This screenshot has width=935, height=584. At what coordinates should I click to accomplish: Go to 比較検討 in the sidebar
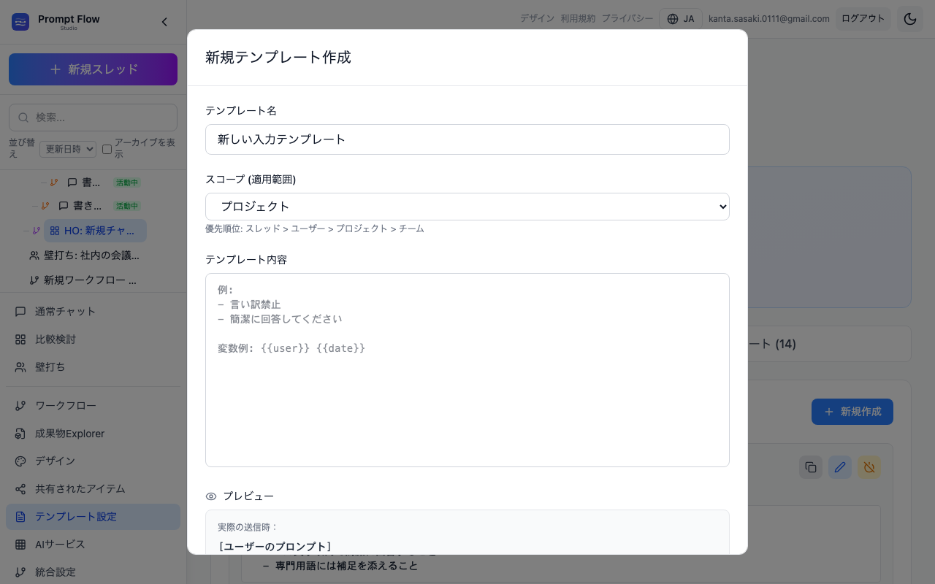pyautogui.click(x=93, y=339)
